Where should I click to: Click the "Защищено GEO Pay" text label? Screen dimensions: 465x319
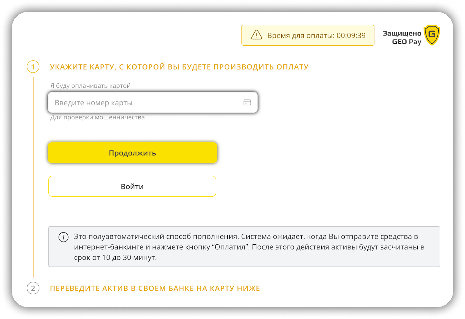coord(402,38)
